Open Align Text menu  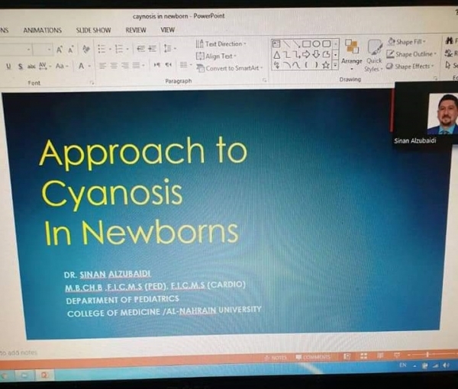pos(216,56)
